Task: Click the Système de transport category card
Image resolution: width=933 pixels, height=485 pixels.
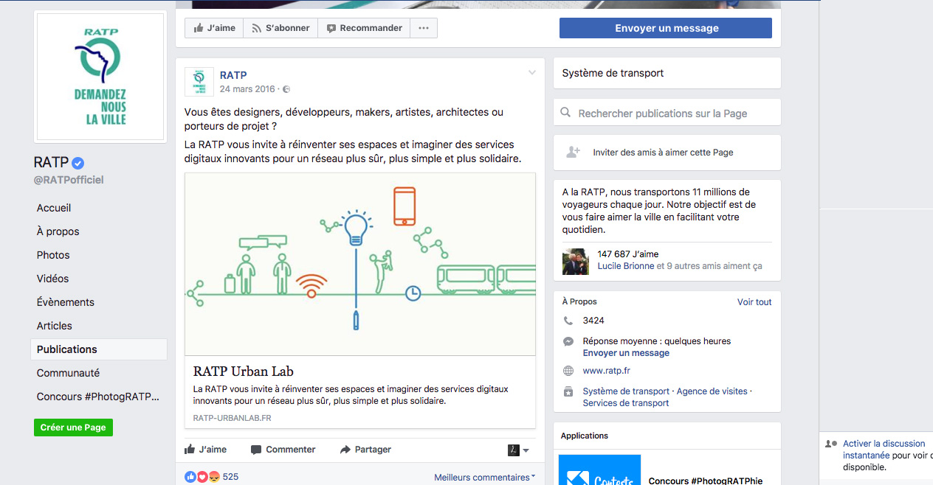Action: pyautogui.click(x=667, y=73)
